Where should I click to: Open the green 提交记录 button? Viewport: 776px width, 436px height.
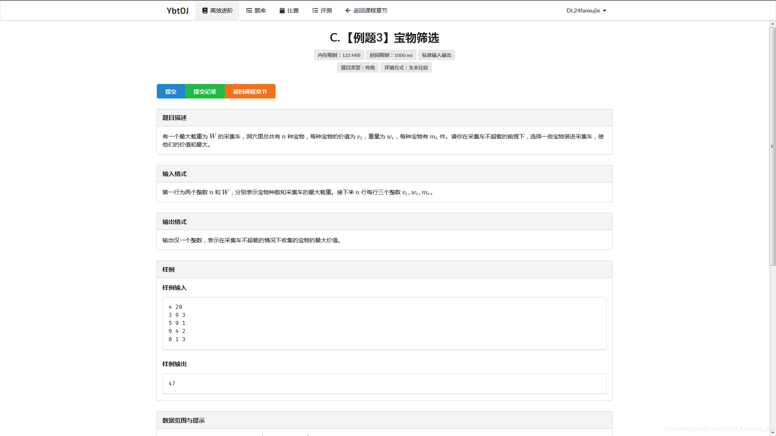[205, 91]
